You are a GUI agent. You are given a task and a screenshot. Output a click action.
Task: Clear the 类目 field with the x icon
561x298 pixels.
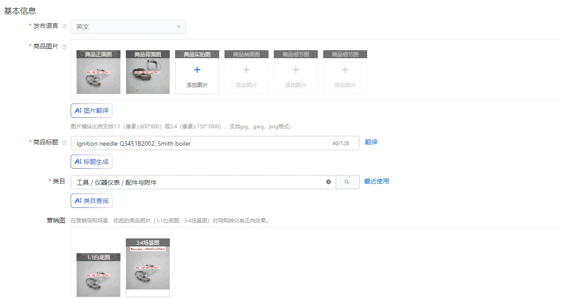329,182
